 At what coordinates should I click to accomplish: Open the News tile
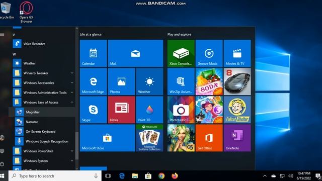coord(121,110)
